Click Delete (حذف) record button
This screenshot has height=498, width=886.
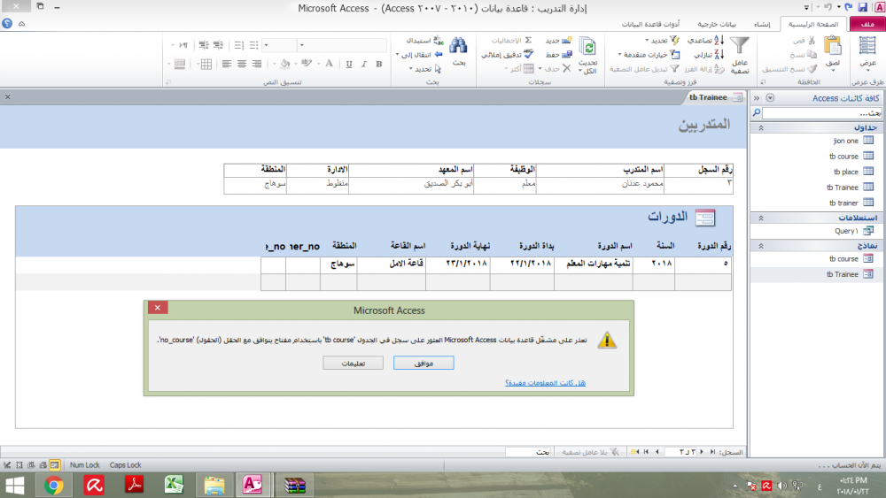(556, 69)
